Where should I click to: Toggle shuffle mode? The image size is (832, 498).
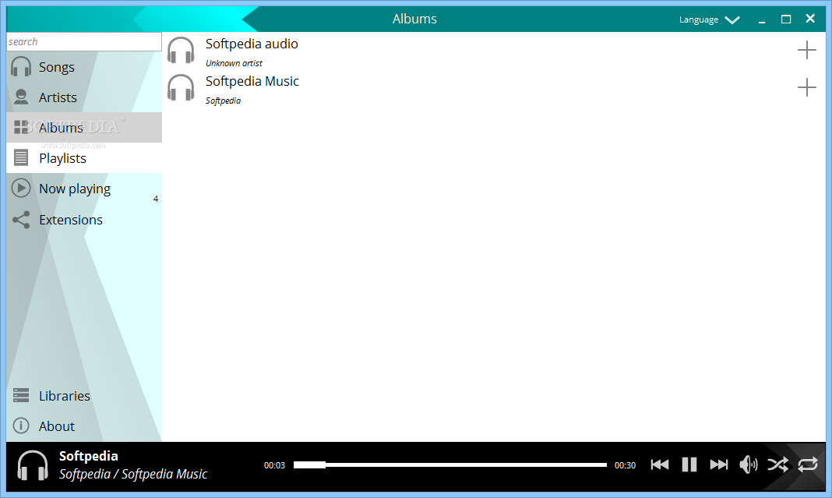point(778,464)
